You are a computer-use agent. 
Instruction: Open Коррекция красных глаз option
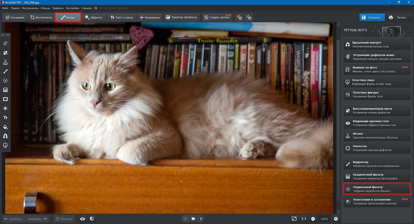(376, 123)
